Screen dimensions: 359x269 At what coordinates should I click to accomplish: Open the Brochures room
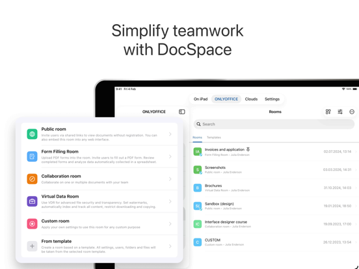274,188
